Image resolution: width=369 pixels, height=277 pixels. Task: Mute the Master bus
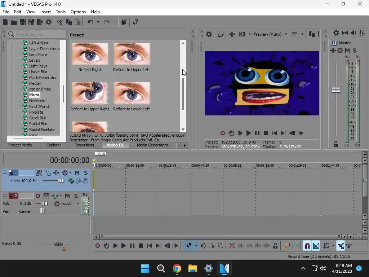coord(347,50)
